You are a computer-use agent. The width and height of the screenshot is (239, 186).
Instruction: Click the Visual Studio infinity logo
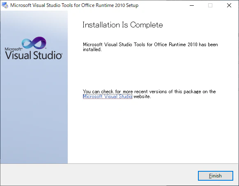coord(34,43)
